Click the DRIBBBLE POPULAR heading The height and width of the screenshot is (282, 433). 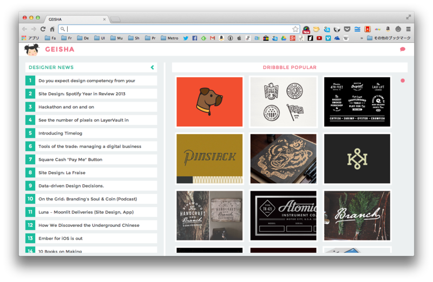coord(290,68)
